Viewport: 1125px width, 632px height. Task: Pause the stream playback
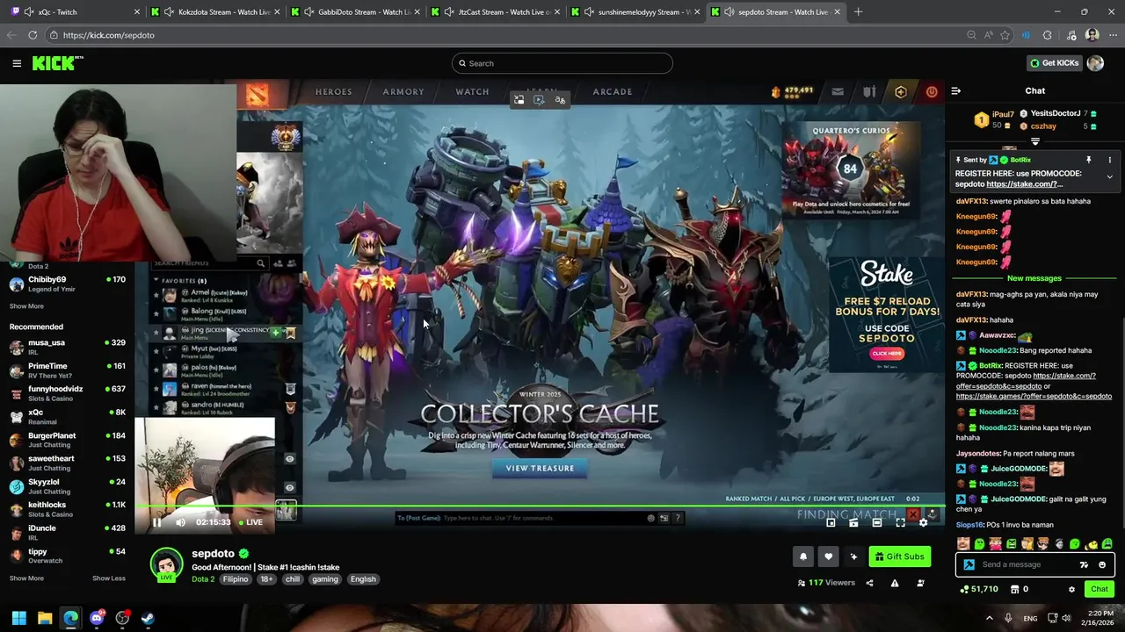point(156,522)
